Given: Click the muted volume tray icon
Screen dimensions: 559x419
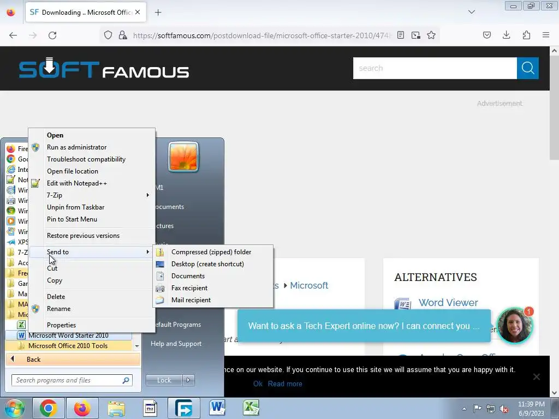Looking at the screenshot, I should point(504,409).
